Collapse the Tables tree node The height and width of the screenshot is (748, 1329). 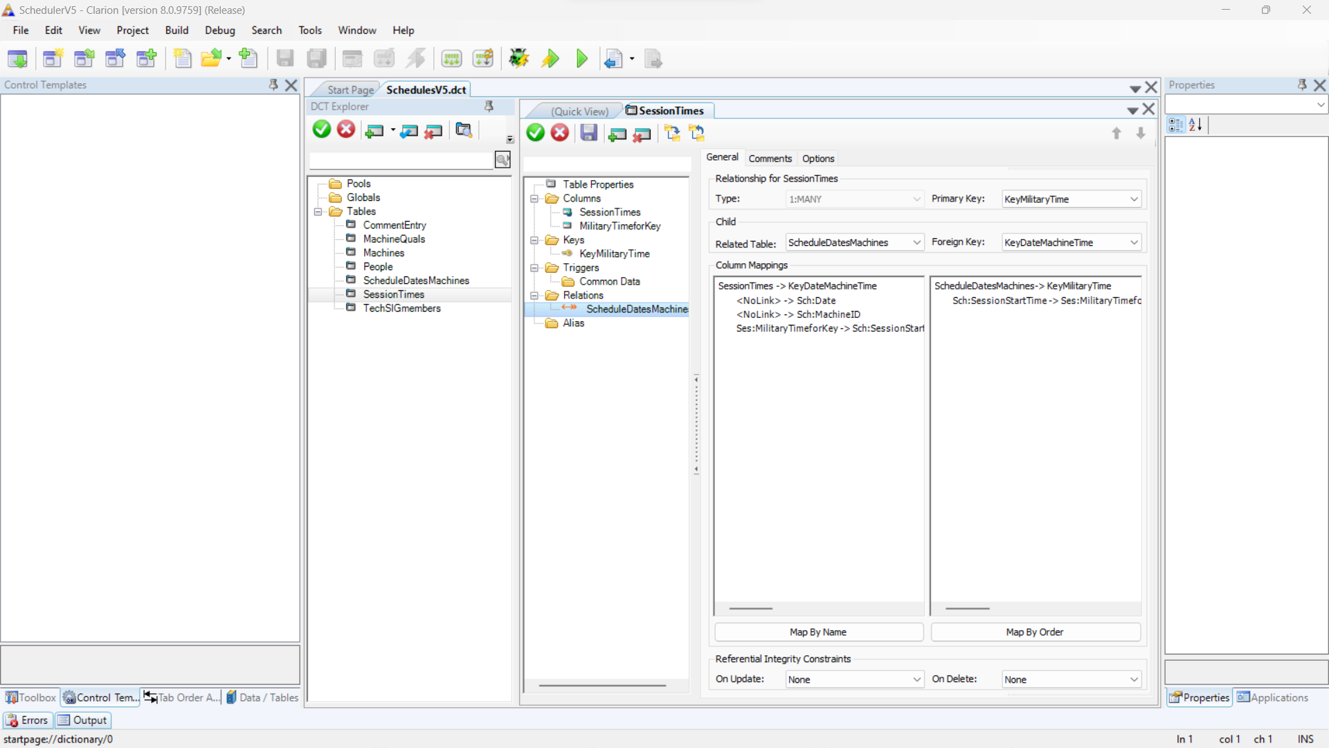click(x=318, y=211)
